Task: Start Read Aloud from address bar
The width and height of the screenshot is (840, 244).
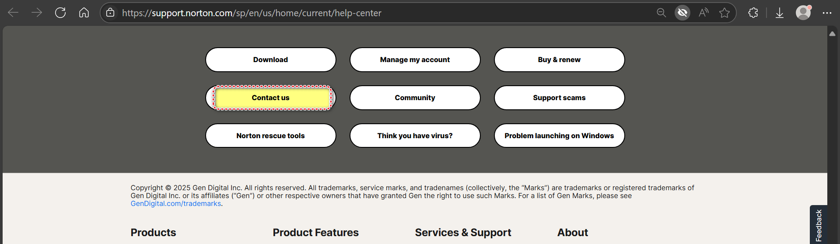Action: tap(703, 13)
